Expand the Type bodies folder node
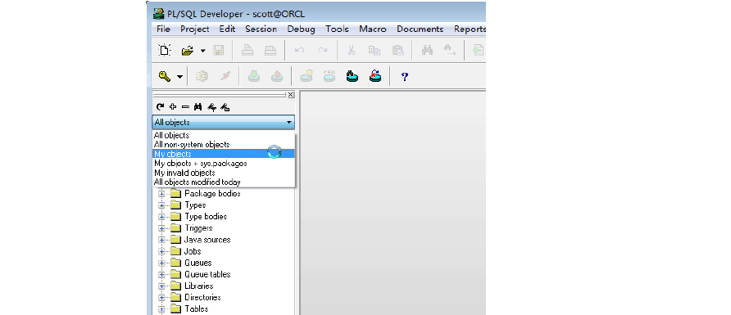This screenshot has width=731, height=315. pyautogui.click(x=161, y=217)
